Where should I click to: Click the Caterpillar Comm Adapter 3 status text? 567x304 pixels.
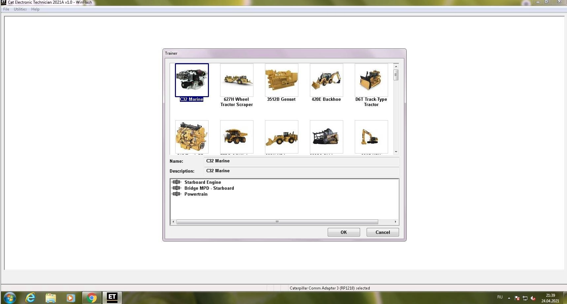[x=330, y=288]
